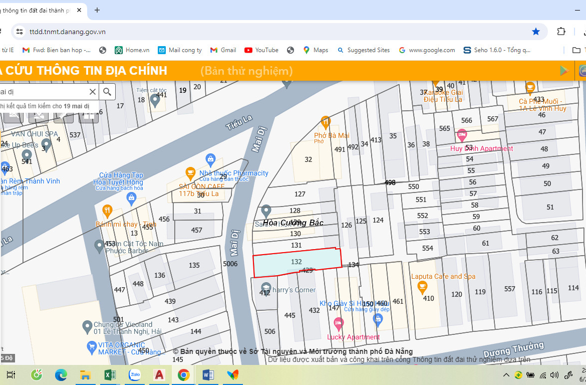Screen dimensions: 586x385
Task: Open the Suggested Sites bookmark
Action: tap(364, 50)
